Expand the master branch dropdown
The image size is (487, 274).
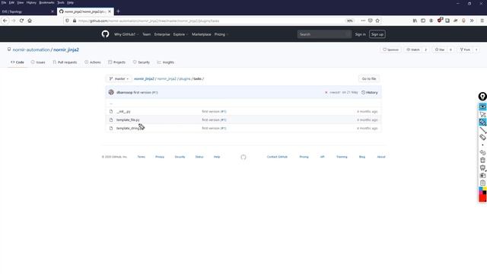pos(119,79)
